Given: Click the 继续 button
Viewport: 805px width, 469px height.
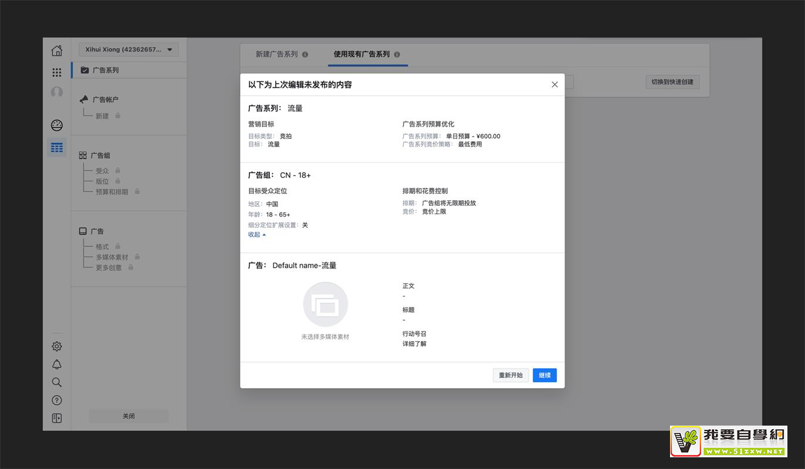Looking at the screenshot, I should tap(544, 375).
